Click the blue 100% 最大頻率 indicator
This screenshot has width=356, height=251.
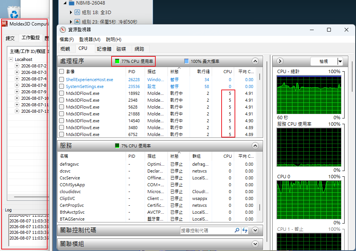pos(187,61)
